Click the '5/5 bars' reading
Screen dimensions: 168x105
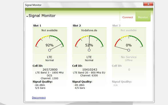[x=40, y=88]
